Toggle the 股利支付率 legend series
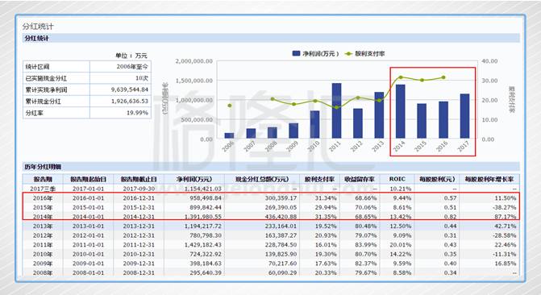 [365, 53]
